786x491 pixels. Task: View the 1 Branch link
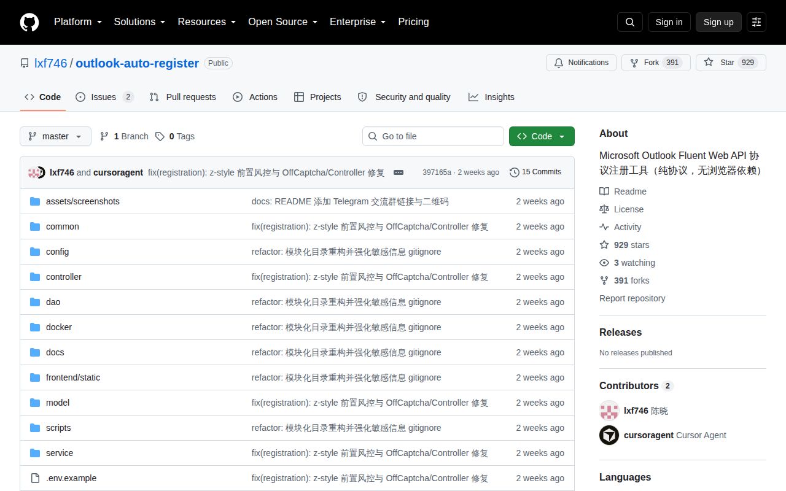pyautogui.click(x=124, y=136)
